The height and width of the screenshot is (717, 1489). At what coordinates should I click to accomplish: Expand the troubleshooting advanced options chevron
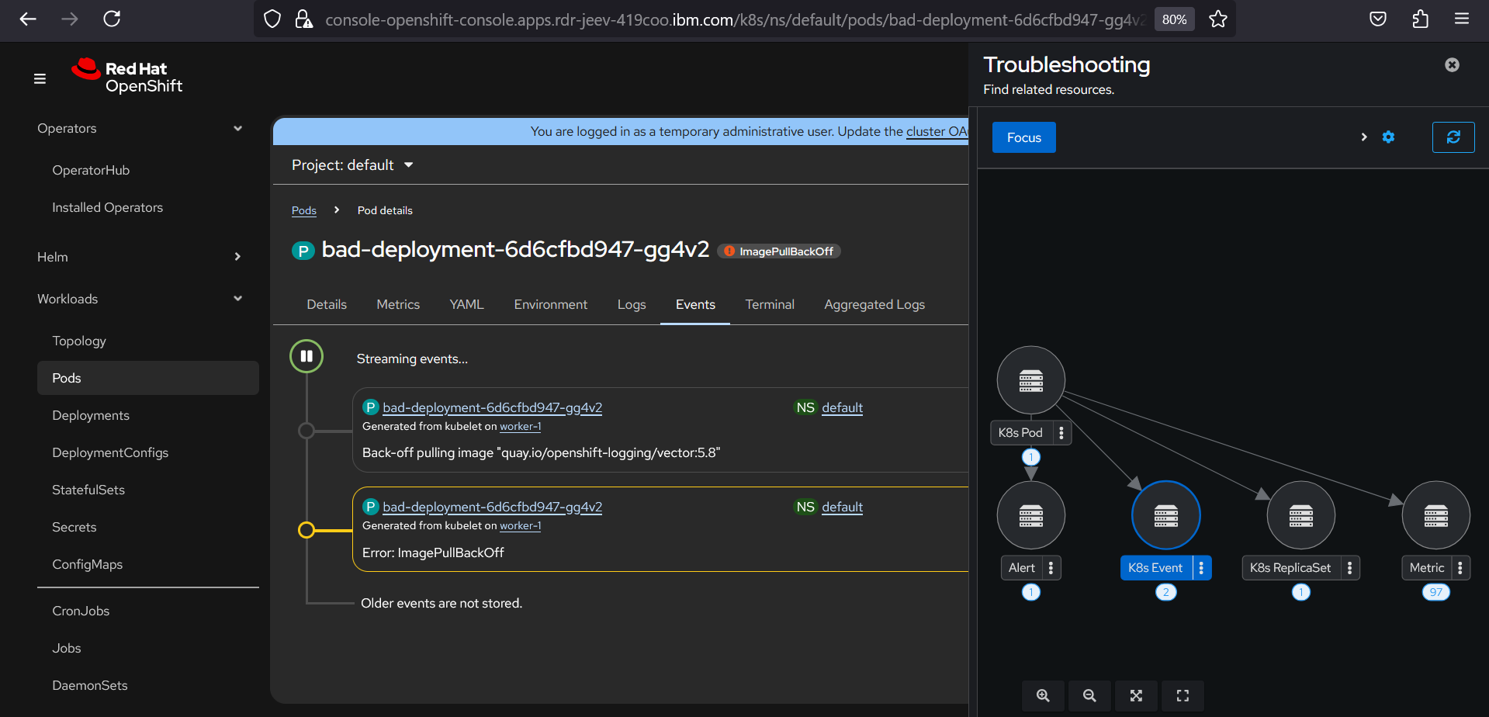tap(1363, 137)
